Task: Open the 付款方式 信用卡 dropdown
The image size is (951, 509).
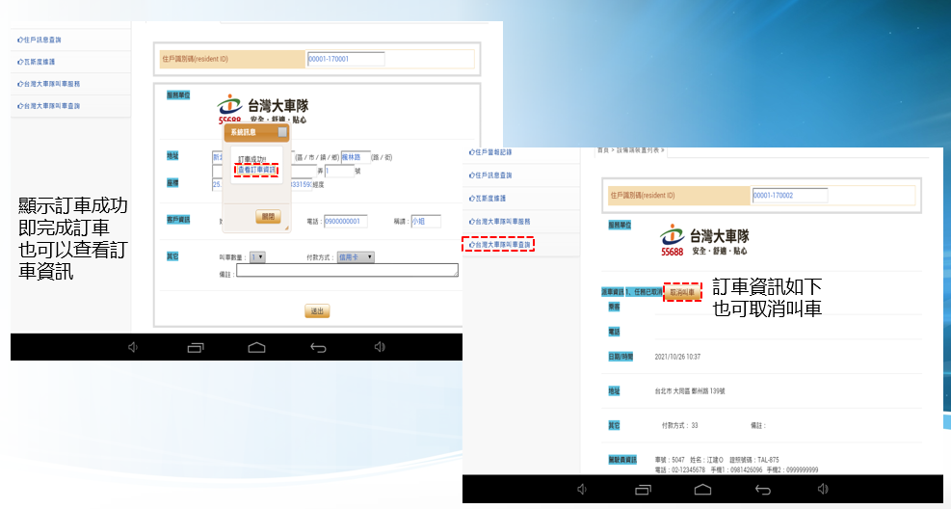Action: coord(356,257)
